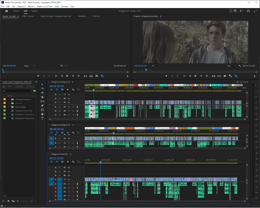Screen dimensions: 260x208
Task: Select the Type tool
Action: [x=42, y=118]
